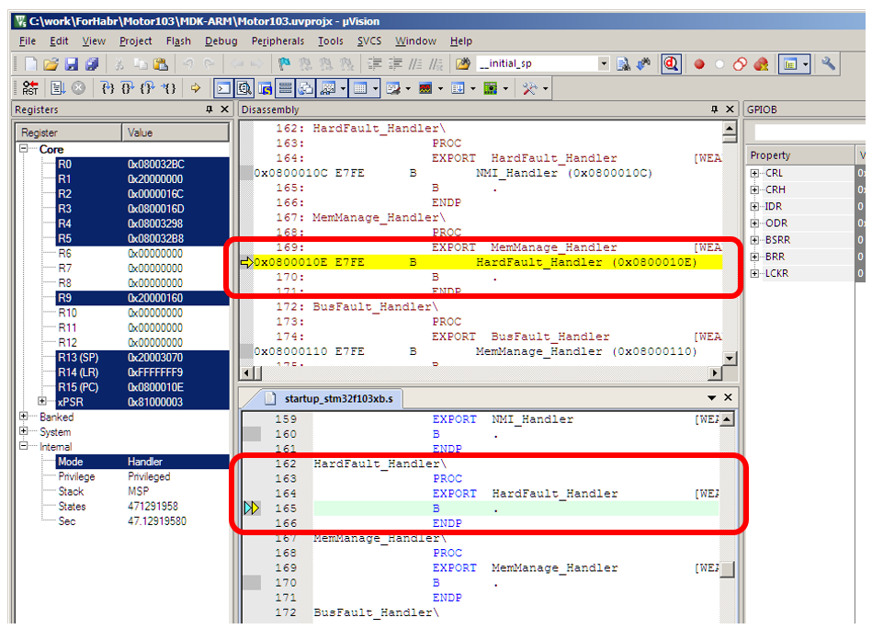
Task: Click the Disassembly scroll down arrow
Action: click(x=729, y=358)
